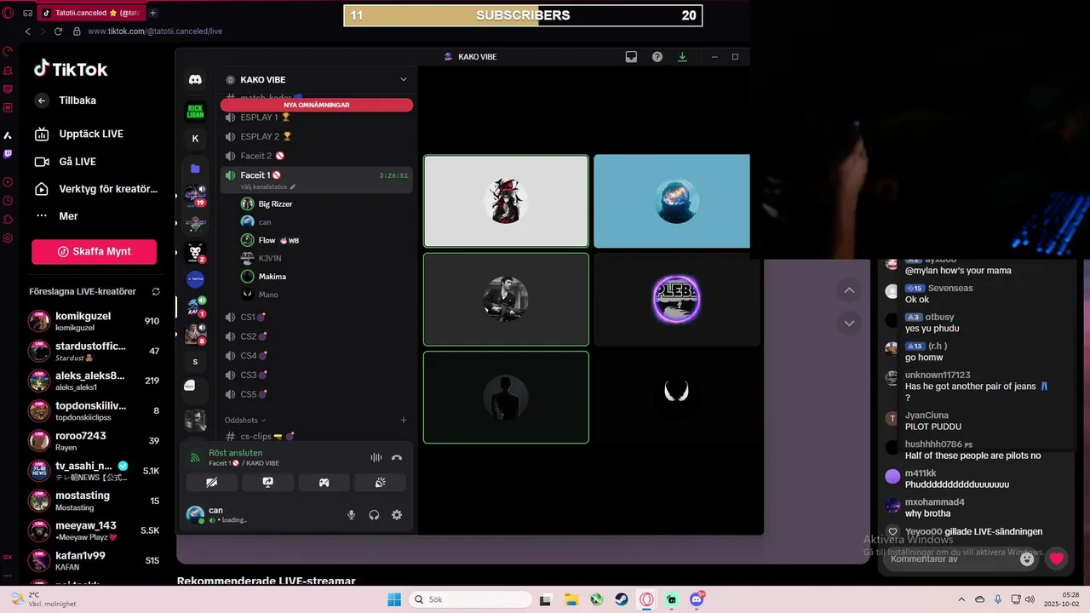Viewport: 1090px width, 613px height.
Task: Open Twitch in Opera sidebar
Action: tap(8, 154)
